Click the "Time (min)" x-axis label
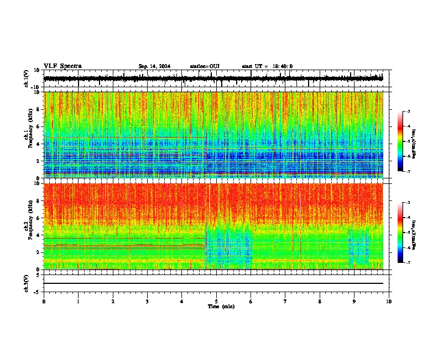The height and width of the screenshot is (338, 438). coord(221,307)
